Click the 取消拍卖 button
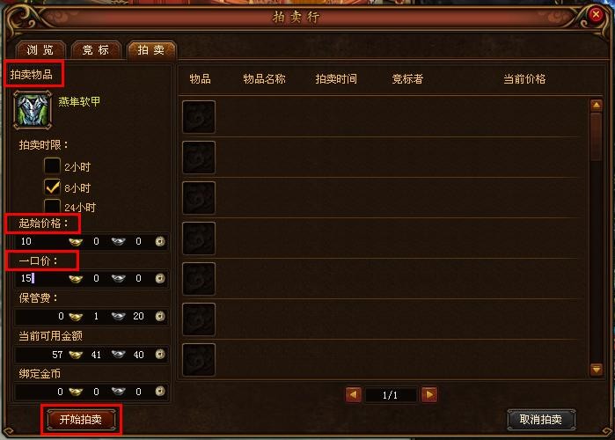 coord(541,420)
